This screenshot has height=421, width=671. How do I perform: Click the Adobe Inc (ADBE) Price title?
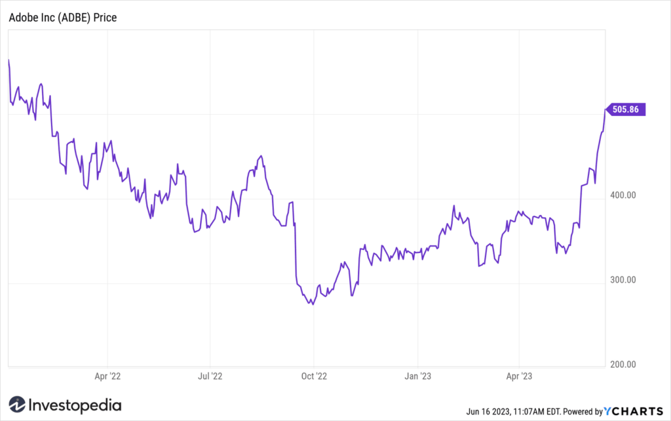click(x=63, y=18)
